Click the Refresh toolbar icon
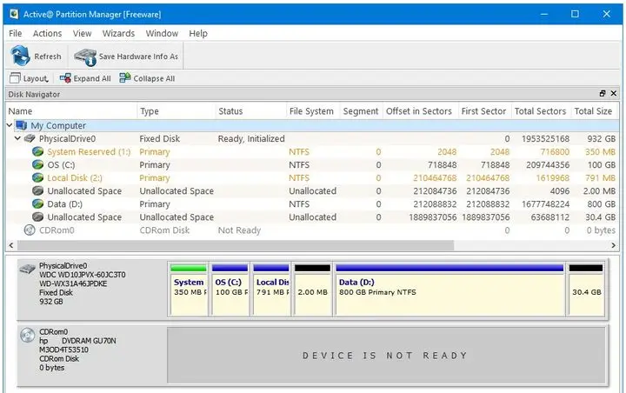Image resolution: width=626 pixels, height=393 pixels. coord(20,56)
